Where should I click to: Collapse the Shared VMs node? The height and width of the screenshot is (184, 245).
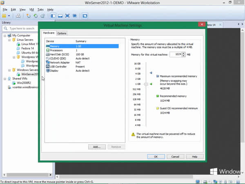(5, 79)
